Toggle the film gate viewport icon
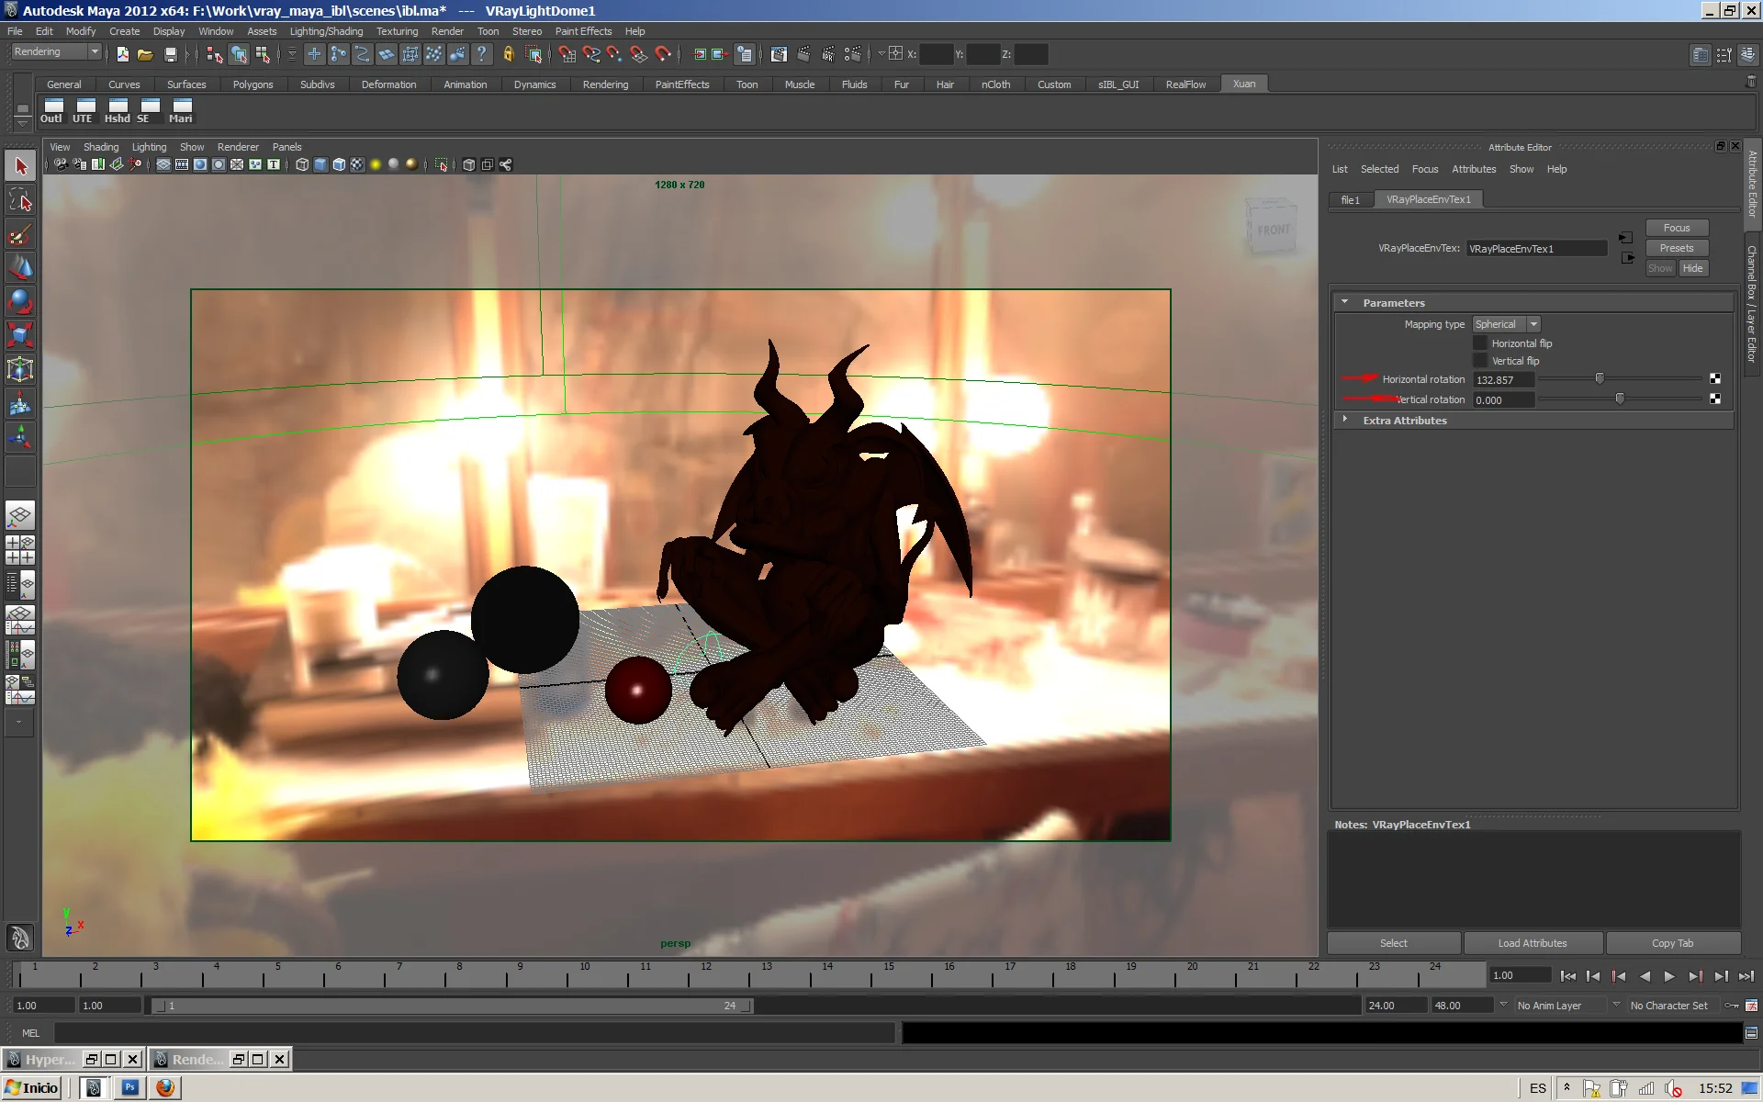Screen dimensions: 1763x1102 182,165
